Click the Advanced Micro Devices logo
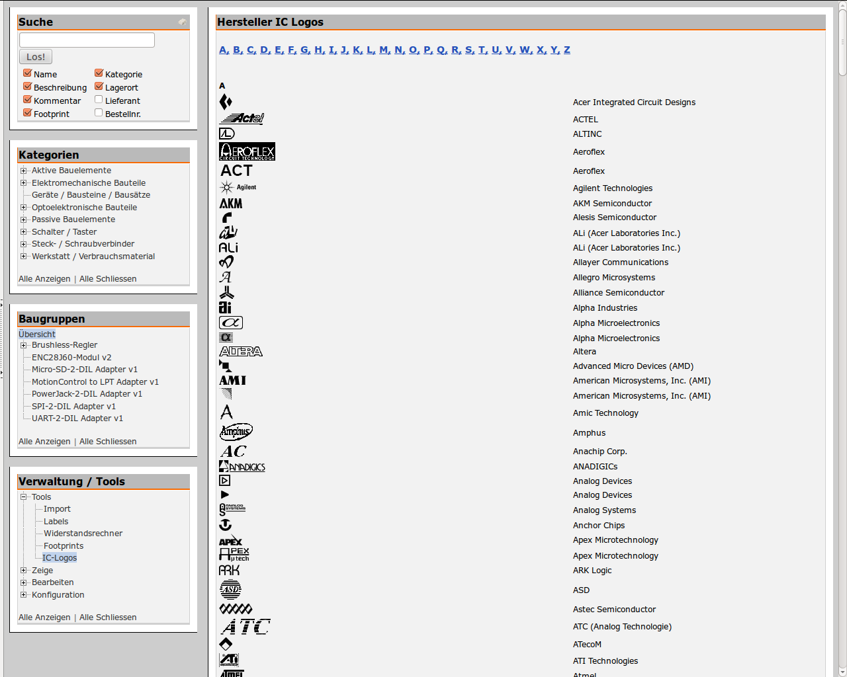Image resolution: width=847 pixels, height=677 pixels. (225, 366)
